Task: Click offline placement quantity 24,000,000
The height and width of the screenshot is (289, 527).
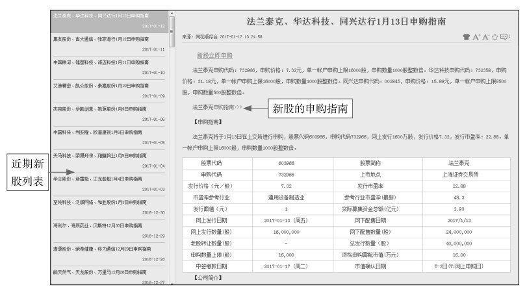Action: (459, 232)
